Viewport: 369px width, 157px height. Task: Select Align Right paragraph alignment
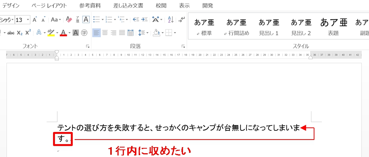[x=113, y=33]
